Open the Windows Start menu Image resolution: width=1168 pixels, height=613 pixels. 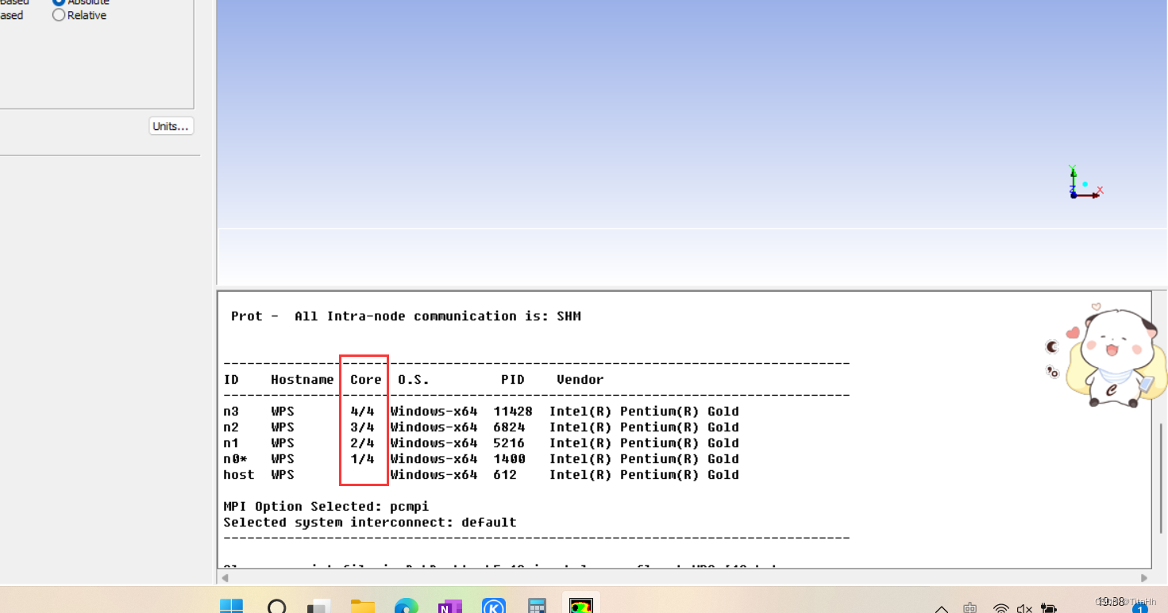click(x=231, y=607)
